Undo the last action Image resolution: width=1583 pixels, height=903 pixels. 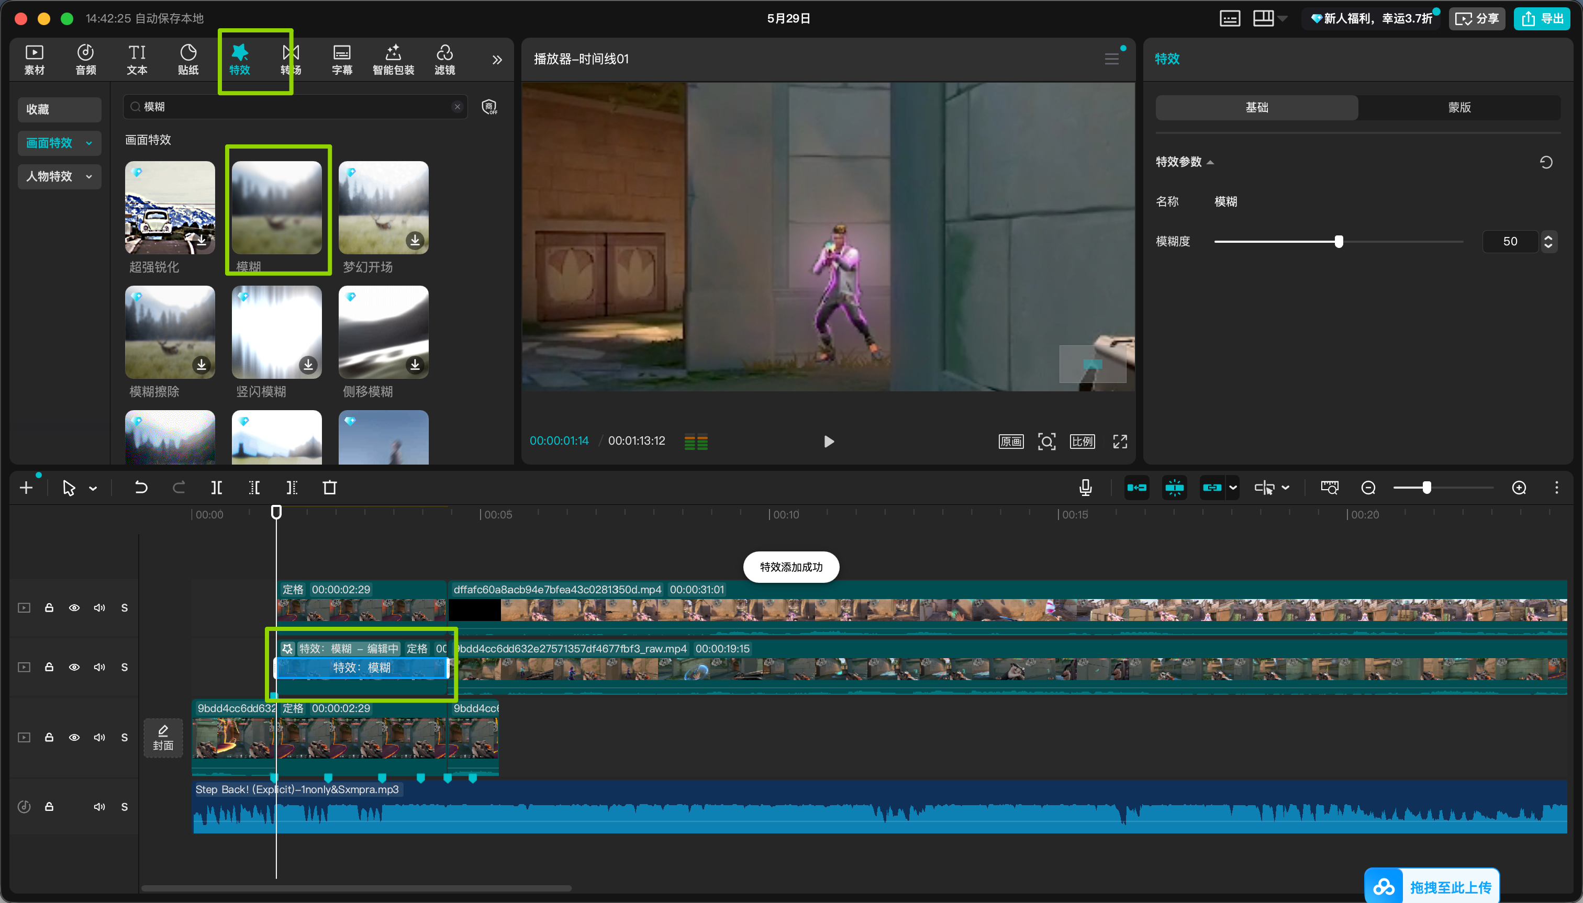pyautogui.click(x=141, y=488)
